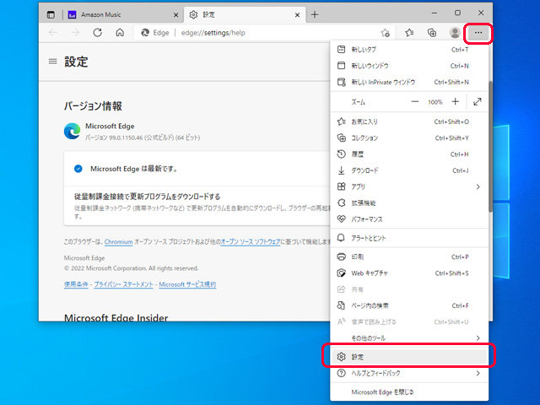Zoom out with the minus button
Viewport: 540px width, 405px height.
(x=414, y=102)
